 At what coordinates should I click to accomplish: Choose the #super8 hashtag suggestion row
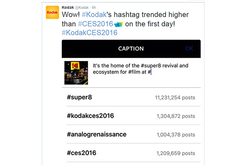131,97
